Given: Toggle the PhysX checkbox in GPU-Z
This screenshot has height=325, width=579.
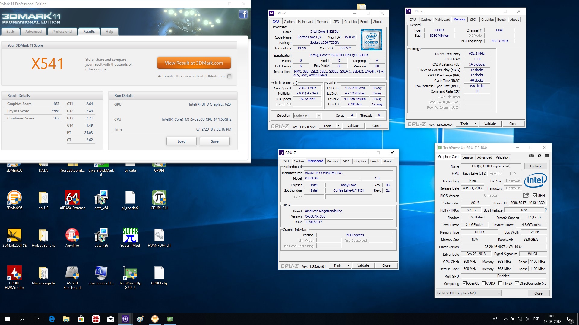Looking at the screenshot, I should (x=501, y=283).
